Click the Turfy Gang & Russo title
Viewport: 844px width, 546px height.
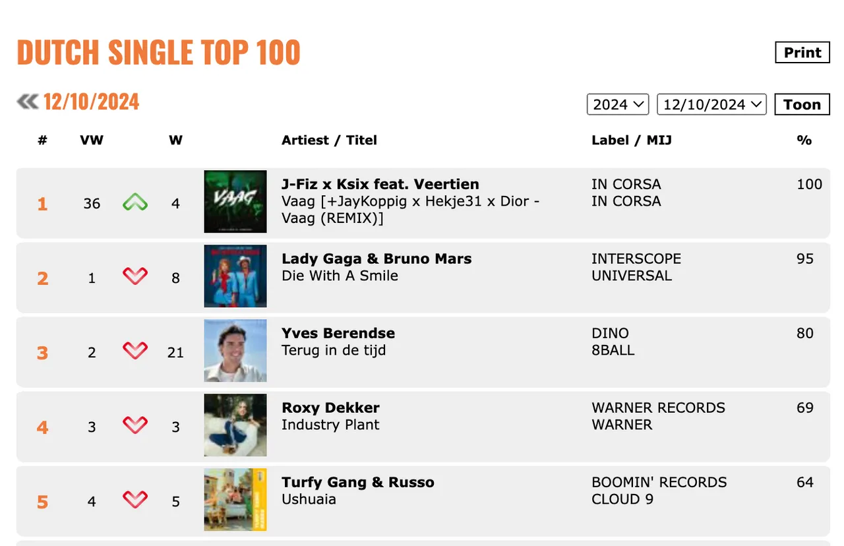[x=358, y=482]
